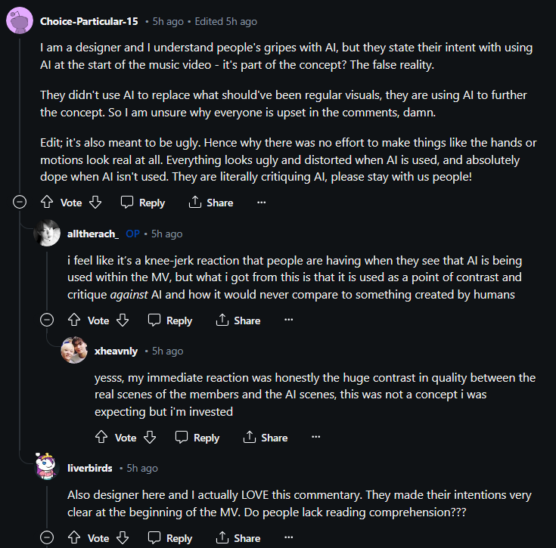Collapse liverbirds' comment thread
556x548 pixels.
[x=47, y=538]
